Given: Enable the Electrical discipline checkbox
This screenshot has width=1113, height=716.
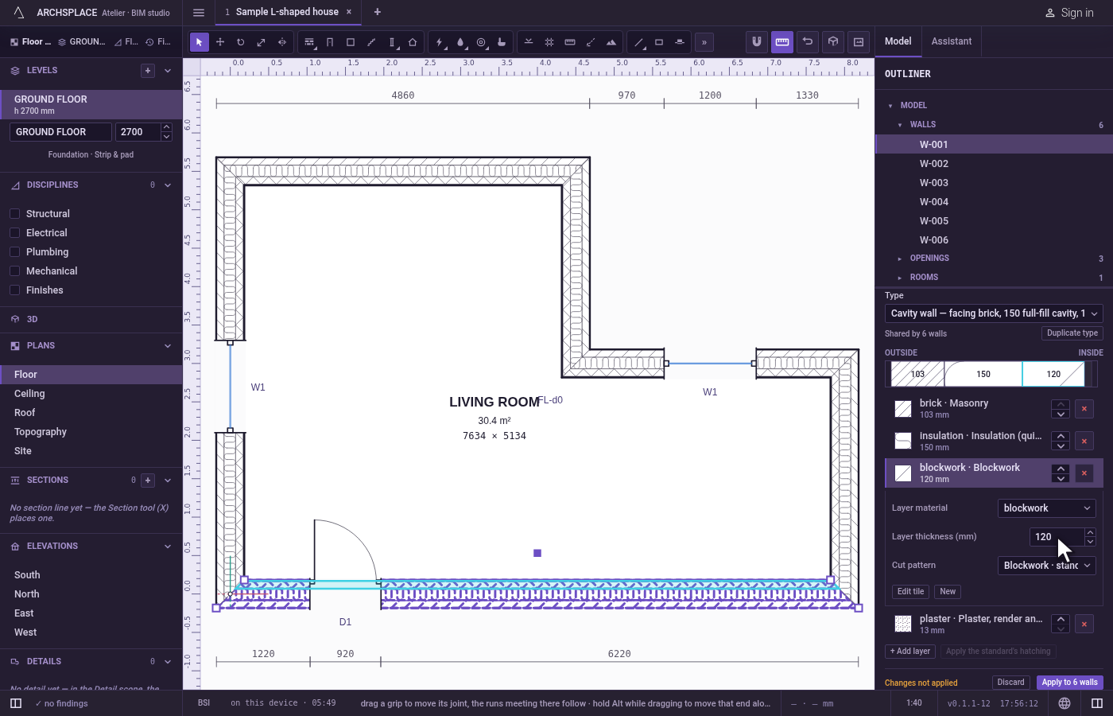Looking at the screenshot, I should (x=14, y=233).
